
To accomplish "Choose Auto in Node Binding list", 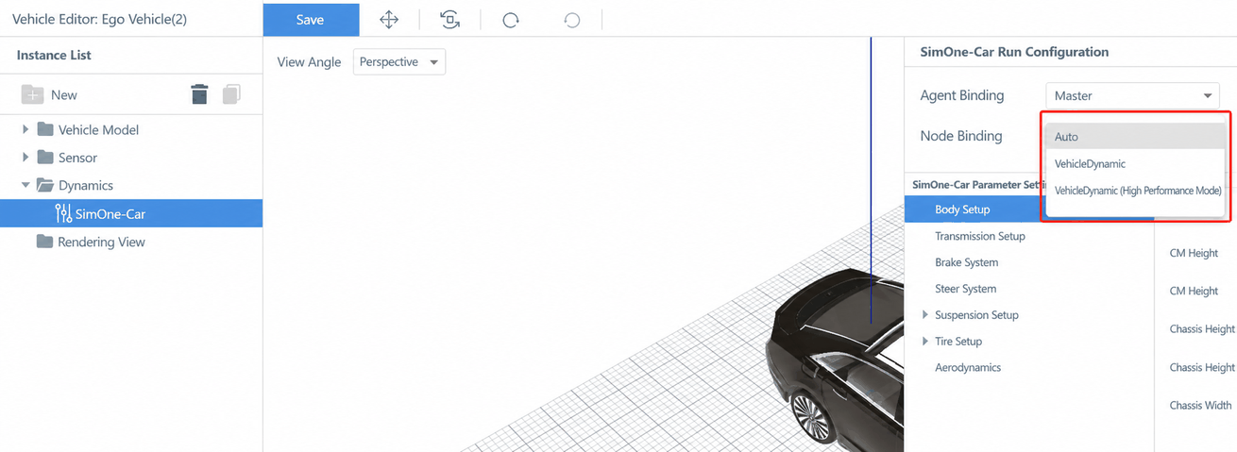I will pos(1136,137).
